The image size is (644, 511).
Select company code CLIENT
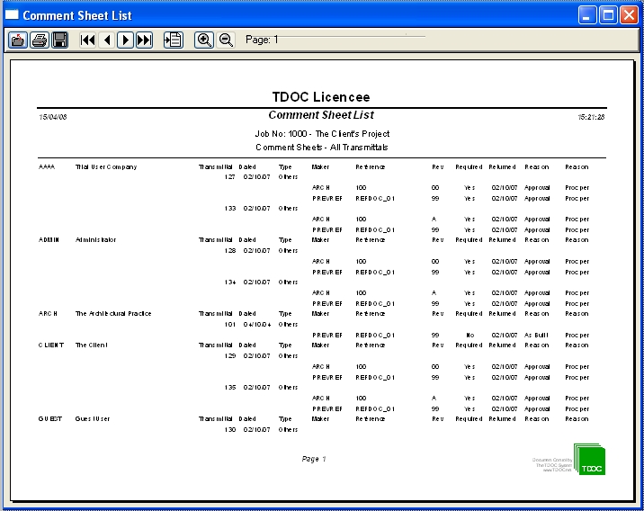[x=51, y=345]
